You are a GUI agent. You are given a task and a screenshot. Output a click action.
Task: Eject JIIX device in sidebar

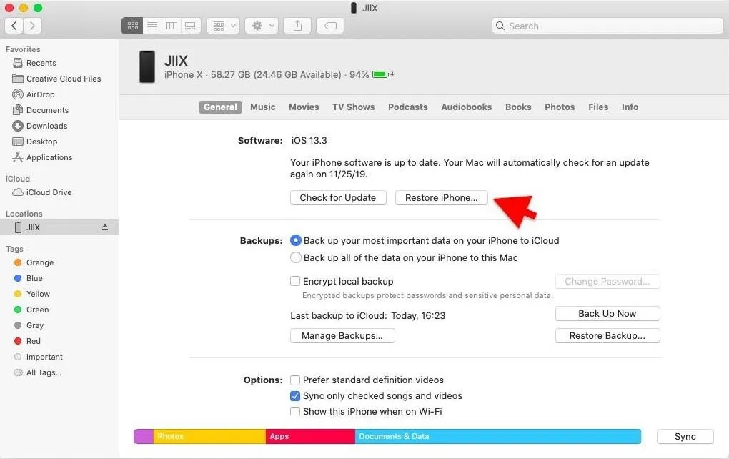tap(105, 227)
